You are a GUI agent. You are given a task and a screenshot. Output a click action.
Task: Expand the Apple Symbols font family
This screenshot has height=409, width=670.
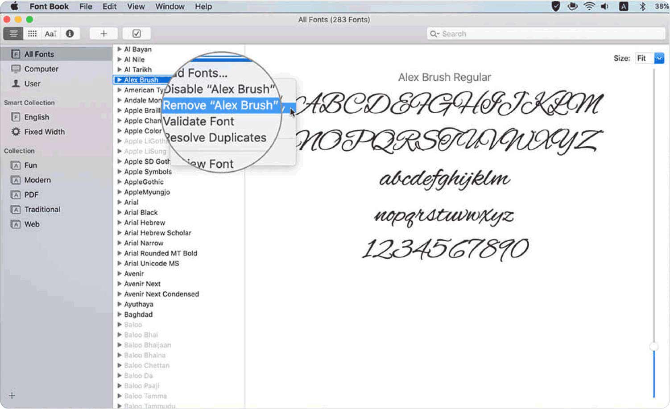(x=120, y=172)
